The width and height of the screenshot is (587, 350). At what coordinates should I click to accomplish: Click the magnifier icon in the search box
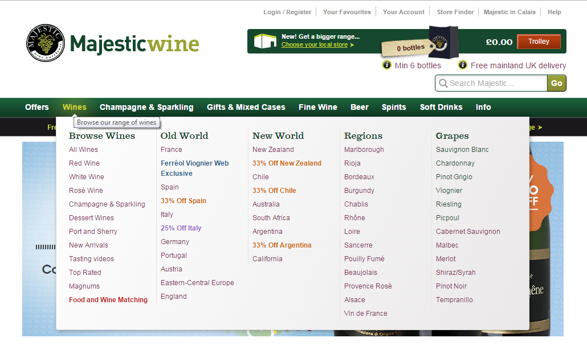pos(443,83)
